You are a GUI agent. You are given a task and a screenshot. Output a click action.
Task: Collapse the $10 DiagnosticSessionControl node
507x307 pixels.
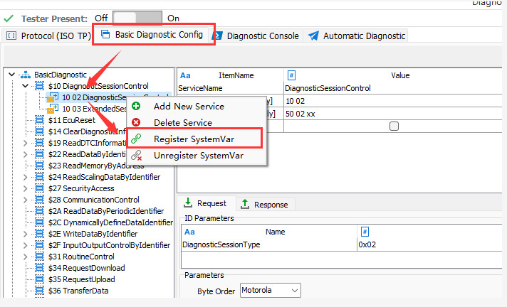pyautogui.click(x=26, y=86)
